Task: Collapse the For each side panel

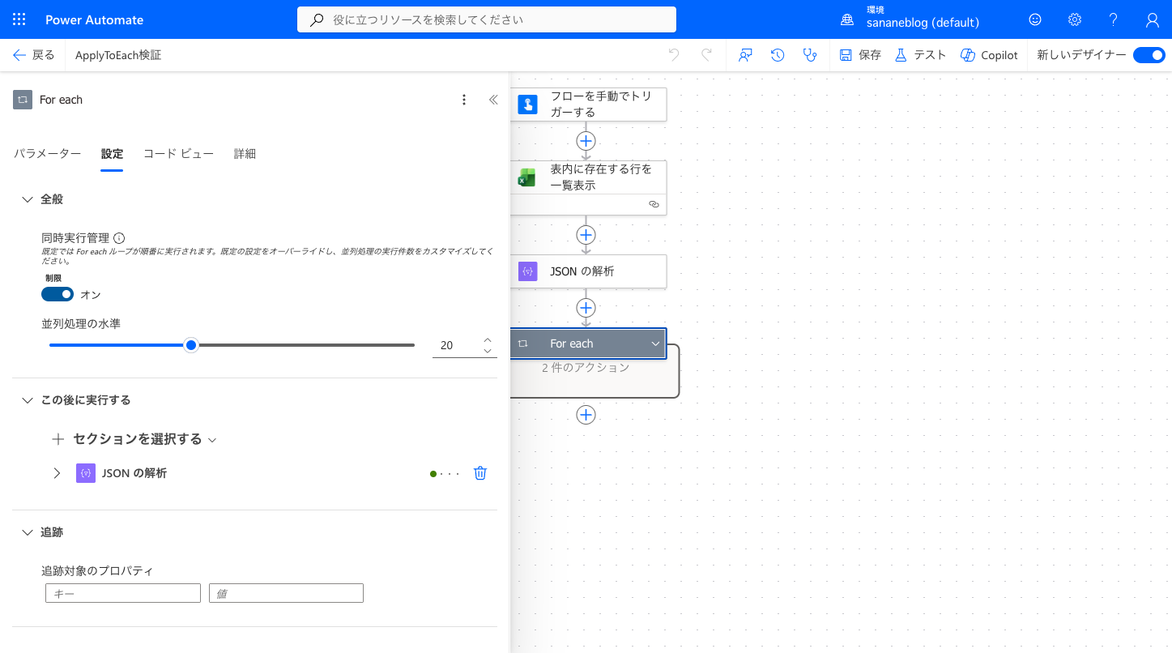Action: coord(493,100)
